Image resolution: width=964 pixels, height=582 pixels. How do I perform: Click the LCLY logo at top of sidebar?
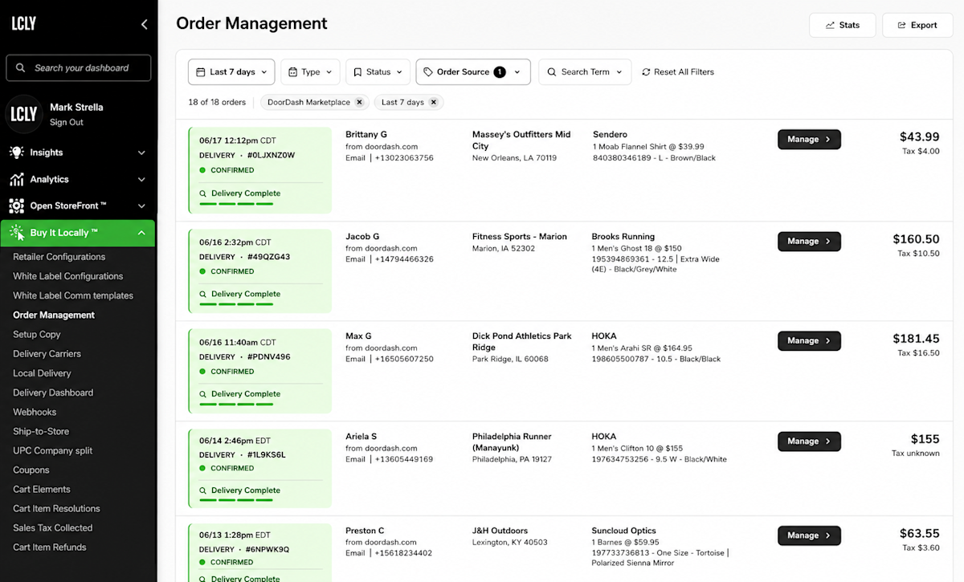(23, 23)
